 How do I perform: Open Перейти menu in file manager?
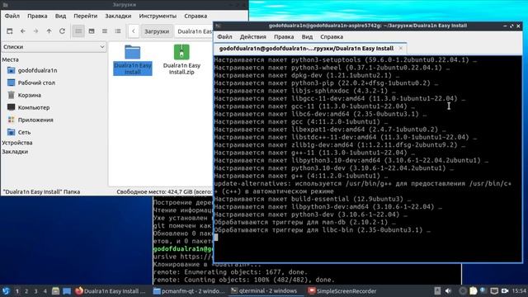[86, 16]
